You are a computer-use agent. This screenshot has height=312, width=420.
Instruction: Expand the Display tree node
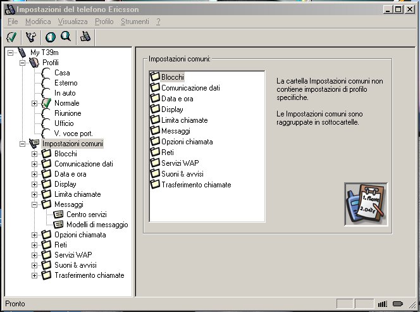(x=34, y=184)
